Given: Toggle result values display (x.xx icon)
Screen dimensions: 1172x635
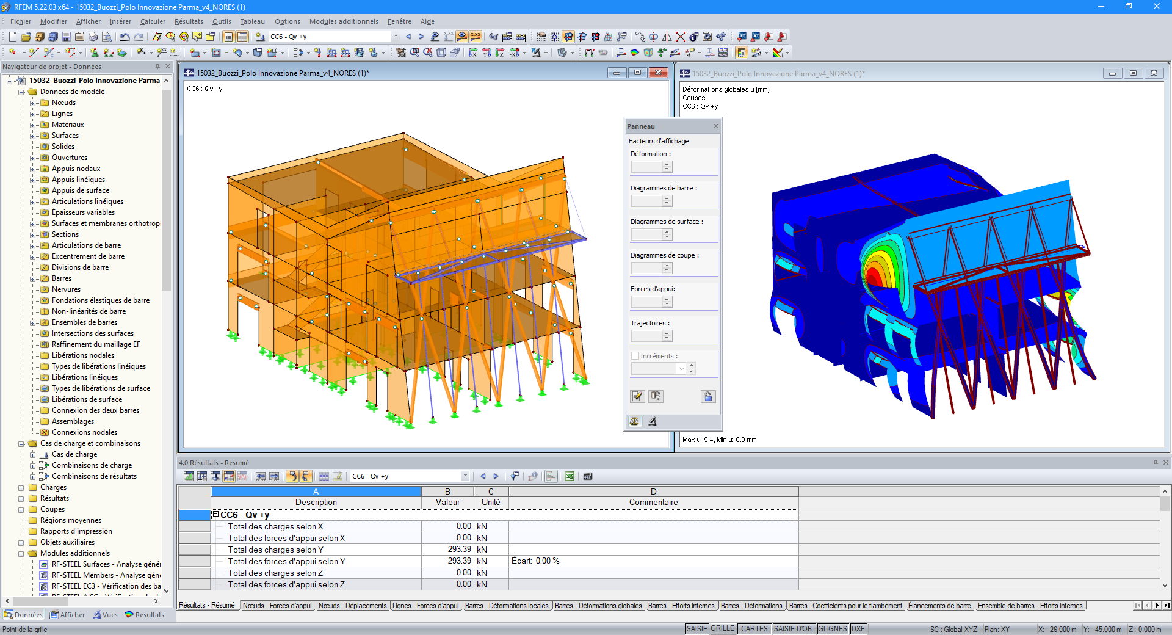Looking at the screenshot, I should [x=476, y=37].
